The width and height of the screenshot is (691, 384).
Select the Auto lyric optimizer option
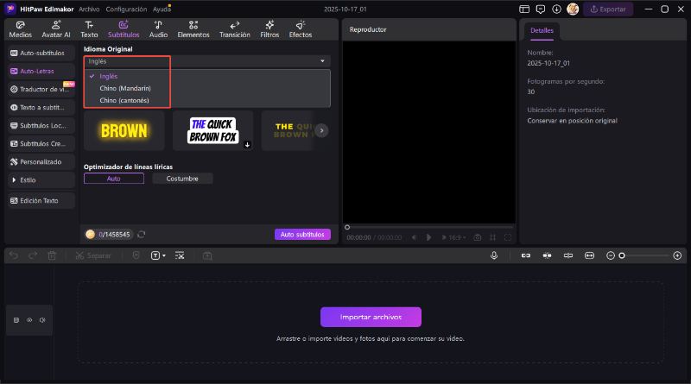click(x=113, y=179)
